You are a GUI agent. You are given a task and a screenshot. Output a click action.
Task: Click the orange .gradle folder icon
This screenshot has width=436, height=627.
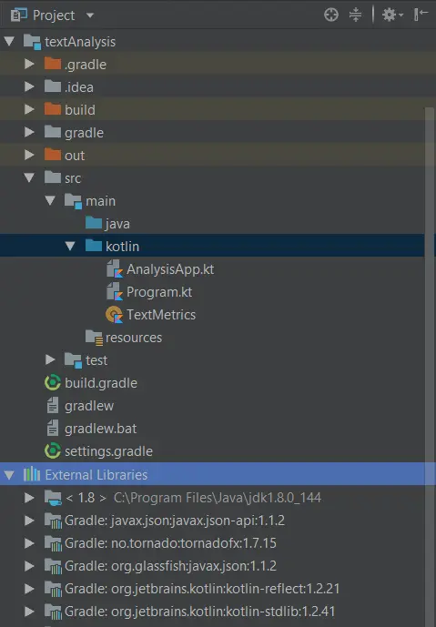[x=53, y=64]
